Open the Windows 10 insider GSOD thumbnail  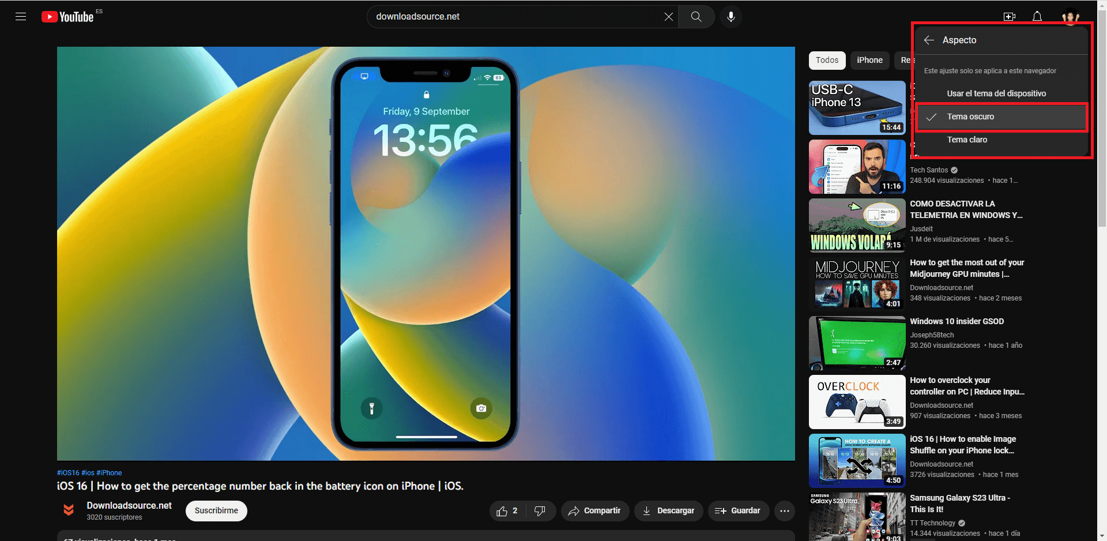click(857, 343)
